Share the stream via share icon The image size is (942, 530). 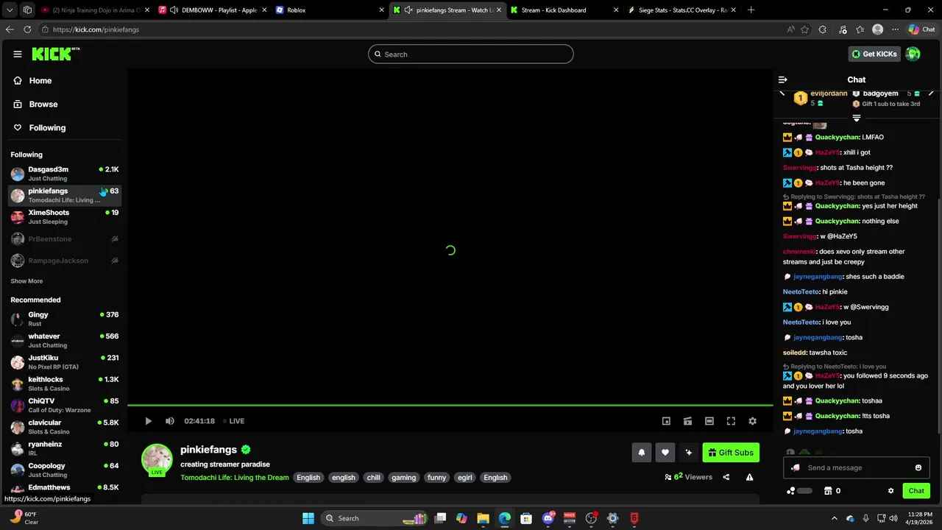pyautogui.click(x=726, y=477)
